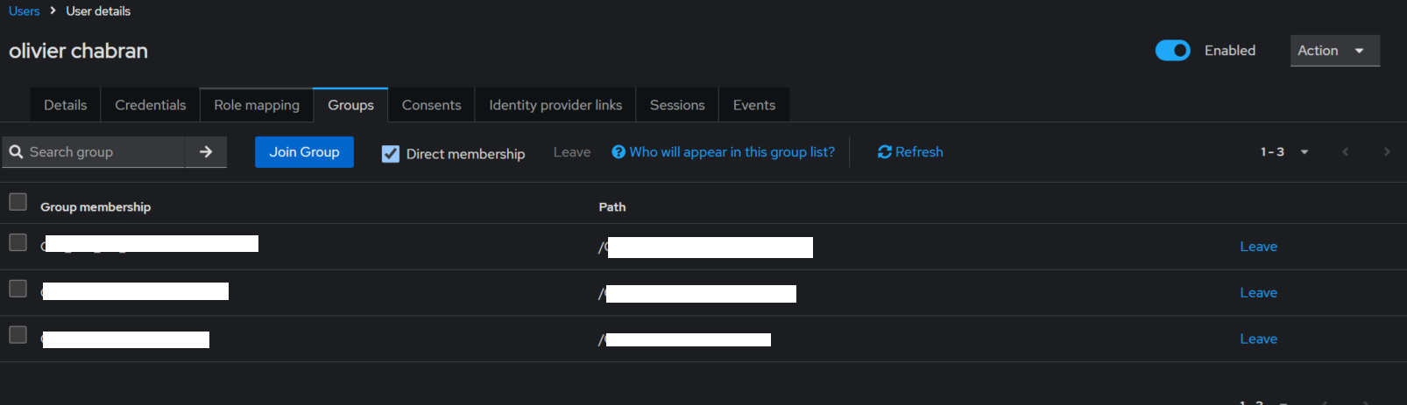1407x405 pixels.
Task: Click the magnifier icon in Search group
Action: point(16,152)
